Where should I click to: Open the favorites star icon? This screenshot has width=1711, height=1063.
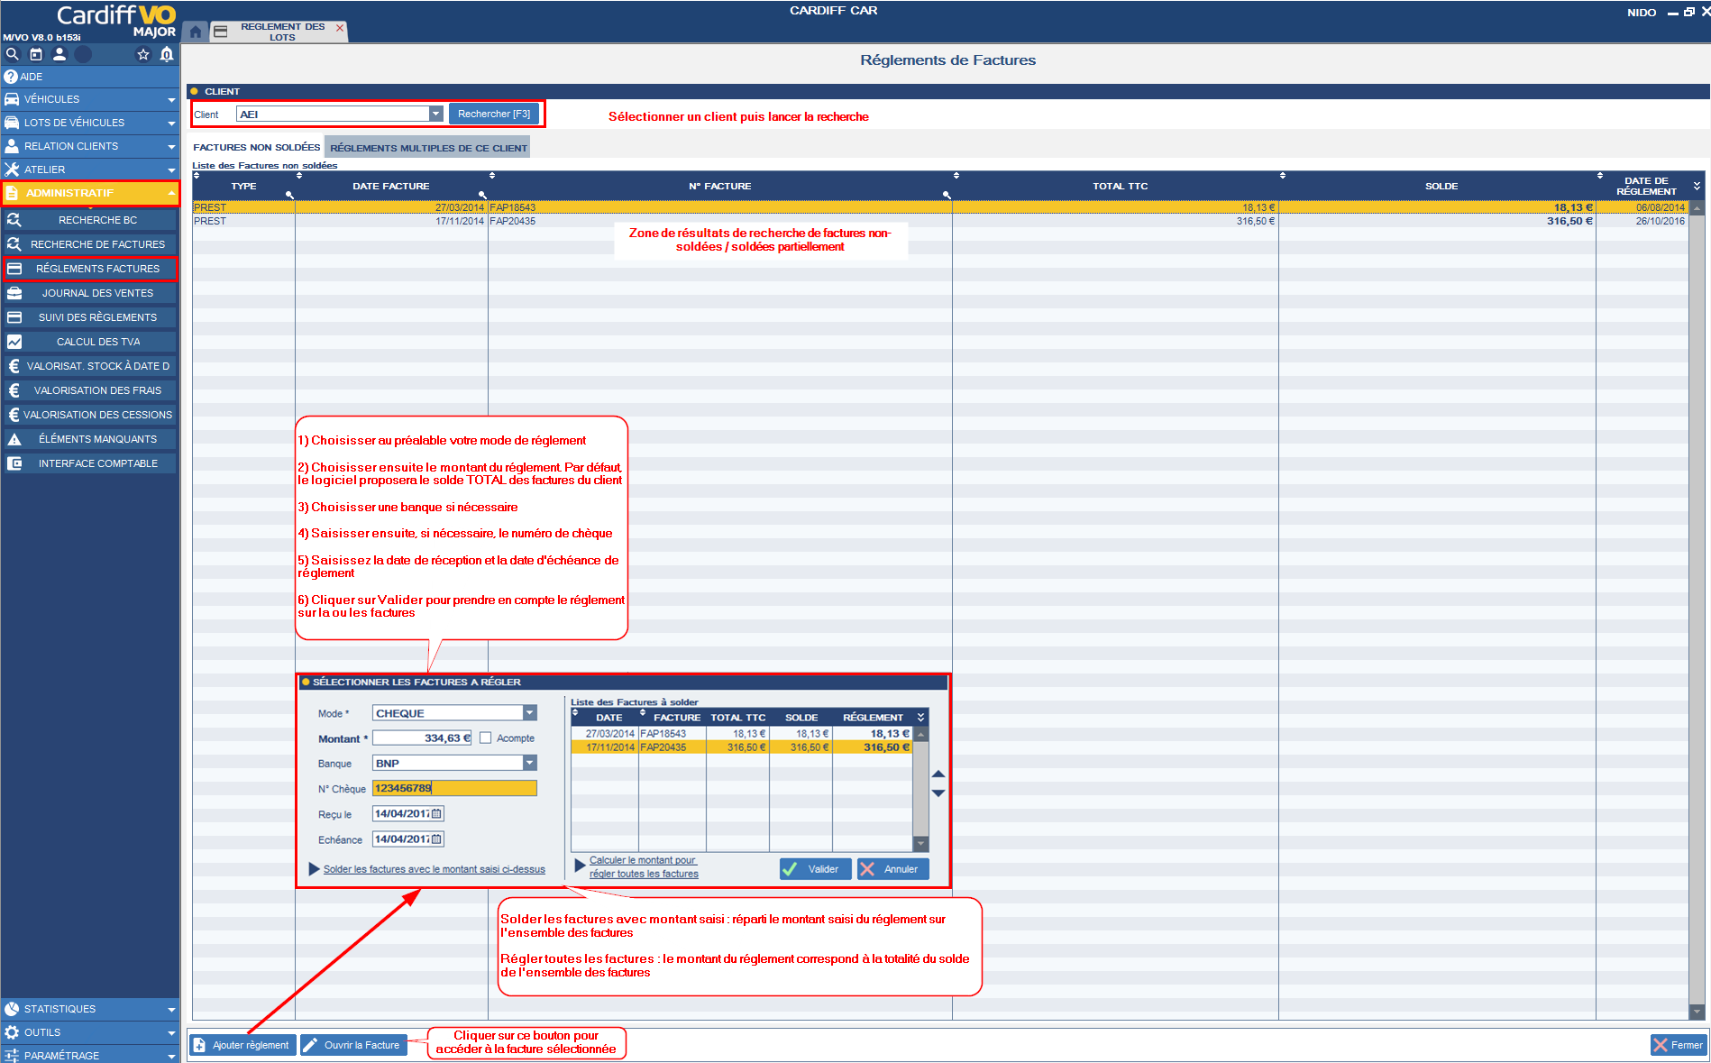click(x=142, y=54)
